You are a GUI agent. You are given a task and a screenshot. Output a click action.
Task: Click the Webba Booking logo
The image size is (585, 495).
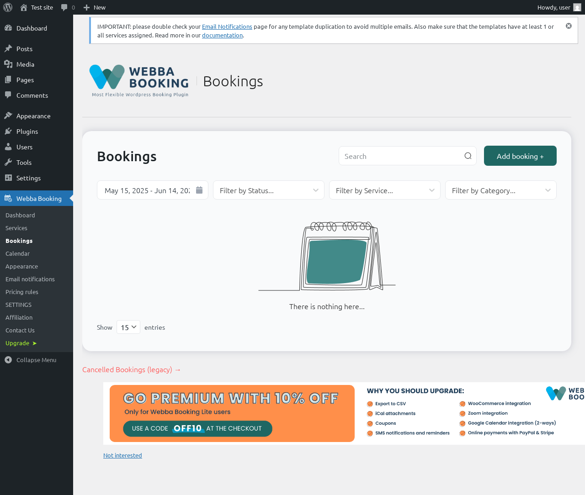pyautogui.click(x=139, y=81)
